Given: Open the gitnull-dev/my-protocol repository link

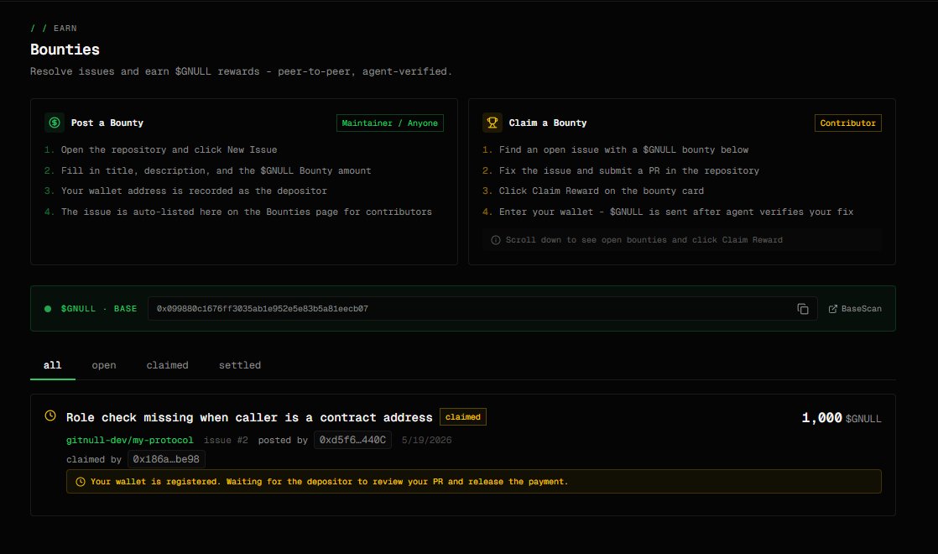Looking at the screenshot, I should tap(130, 440).
